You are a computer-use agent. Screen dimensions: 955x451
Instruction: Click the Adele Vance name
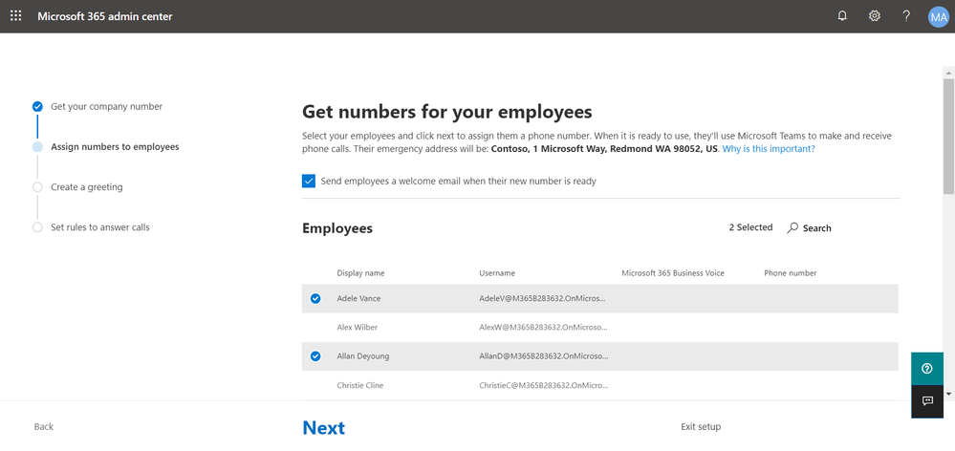coord(358,298)
